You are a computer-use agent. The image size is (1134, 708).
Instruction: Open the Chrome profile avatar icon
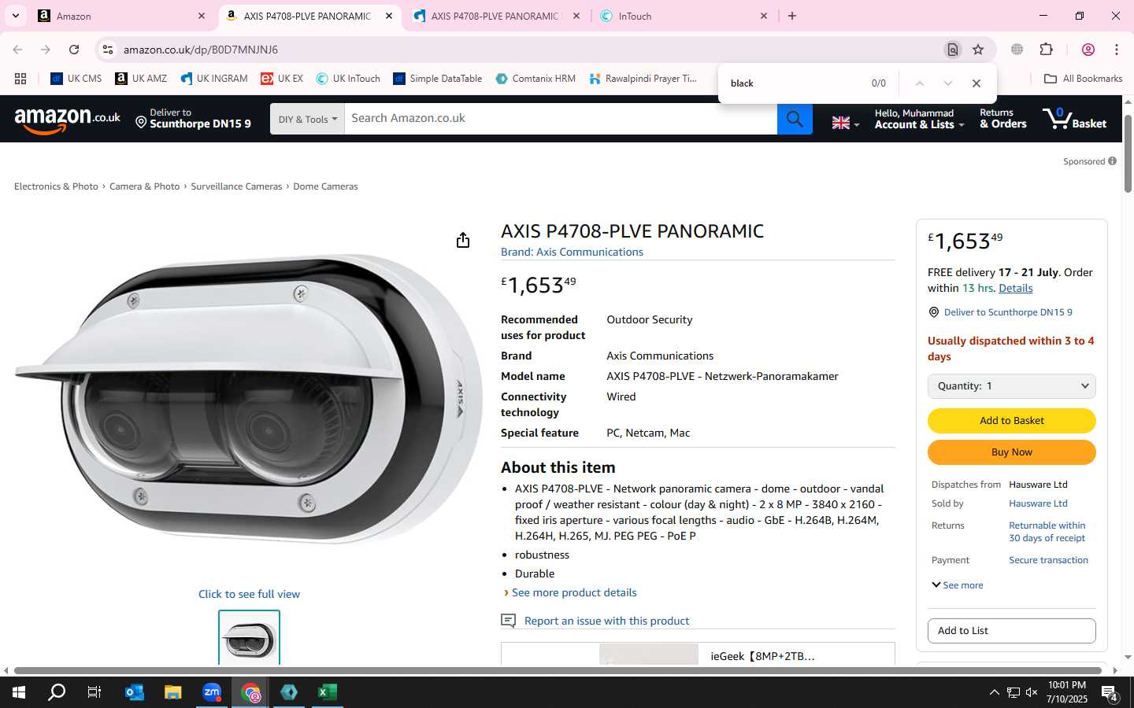[1088, 50]
